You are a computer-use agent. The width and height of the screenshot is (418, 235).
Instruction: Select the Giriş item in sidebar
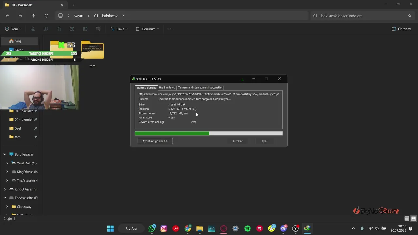pos(20,41)
